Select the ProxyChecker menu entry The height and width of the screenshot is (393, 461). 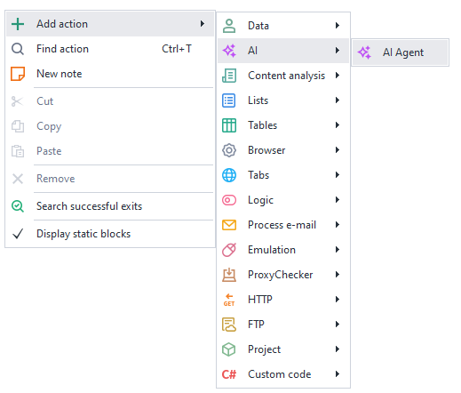tap(283, 275)
